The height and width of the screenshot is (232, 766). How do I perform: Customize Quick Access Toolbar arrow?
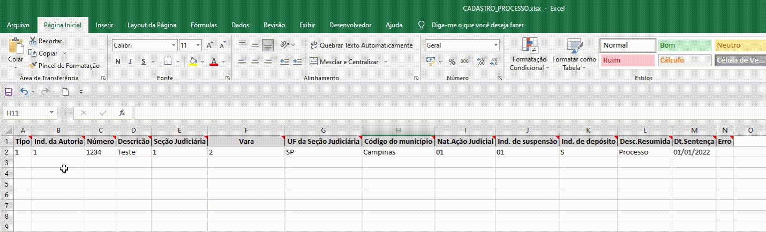click(x=81, y=92)
